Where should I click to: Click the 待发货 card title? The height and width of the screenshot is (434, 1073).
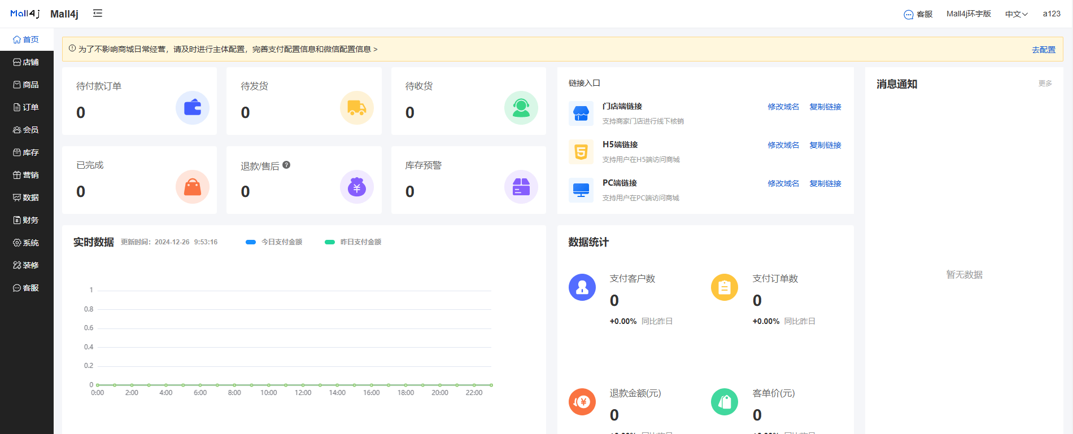pos(254,86)
